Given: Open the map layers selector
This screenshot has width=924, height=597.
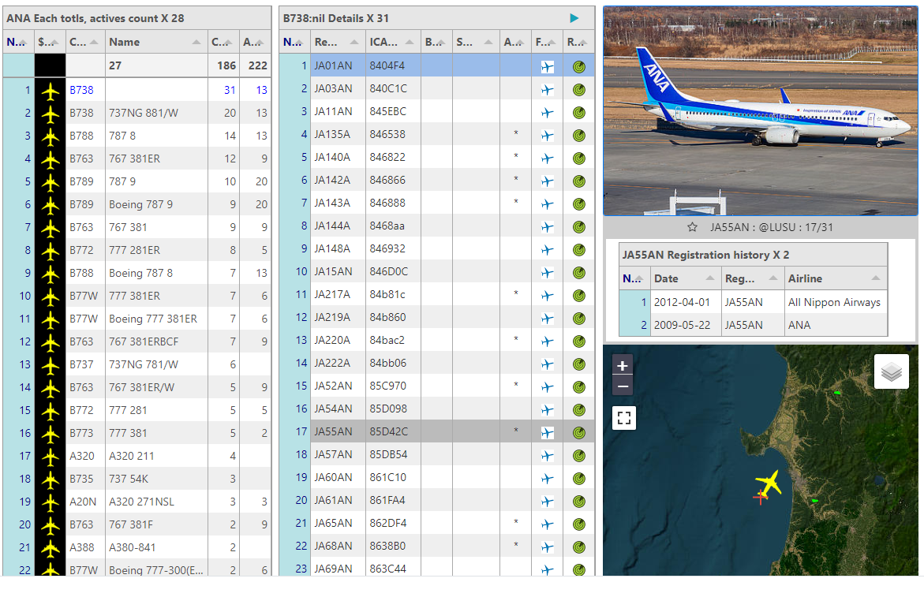Looking at the screenshot, I should [x=891, y=371].
